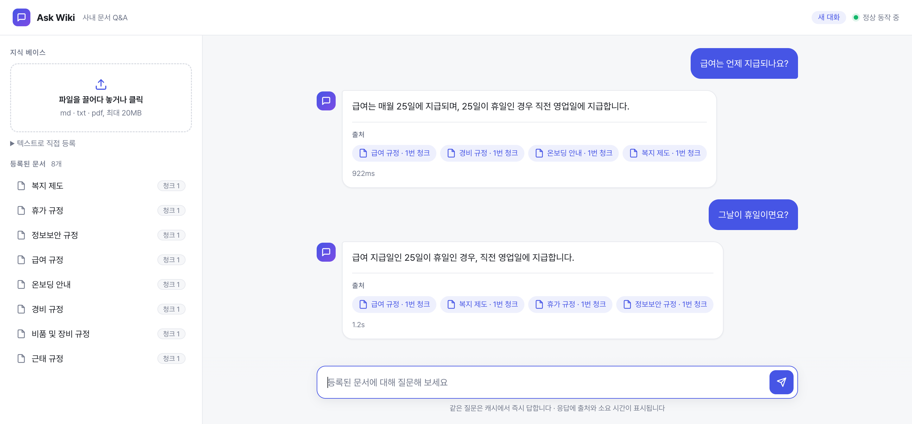Click the 1.2s response time label
This screenshot has height=424, width=912.
tap(358, 325)
